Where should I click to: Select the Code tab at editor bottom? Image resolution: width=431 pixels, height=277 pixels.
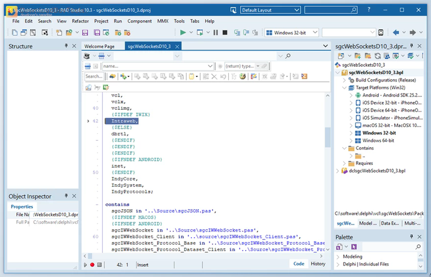click(x=298, y=264)
